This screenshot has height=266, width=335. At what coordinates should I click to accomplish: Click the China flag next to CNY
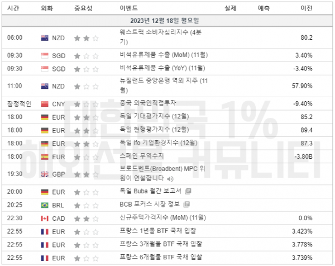click(45, 104)
